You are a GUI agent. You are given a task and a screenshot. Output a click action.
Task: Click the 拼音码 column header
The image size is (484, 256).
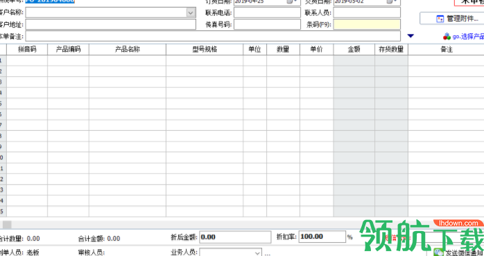click(x=27, y=50)
